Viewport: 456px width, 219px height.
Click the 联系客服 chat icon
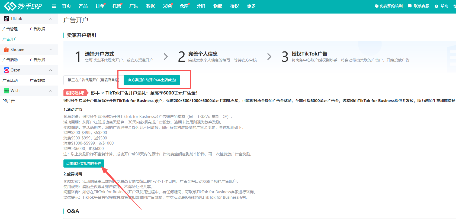410,6
